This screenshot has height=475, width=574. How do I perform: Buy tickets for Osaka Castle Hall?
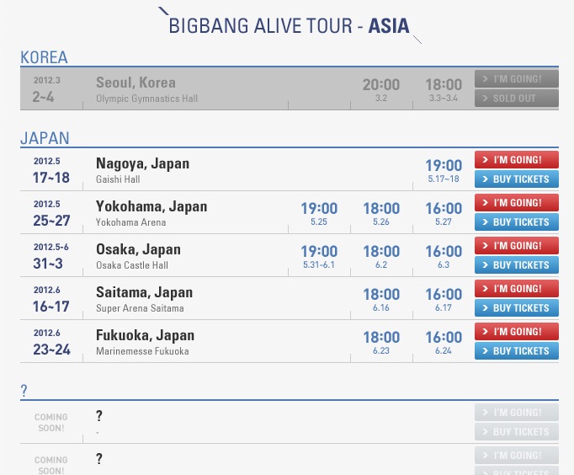click(x=517, y=264)
